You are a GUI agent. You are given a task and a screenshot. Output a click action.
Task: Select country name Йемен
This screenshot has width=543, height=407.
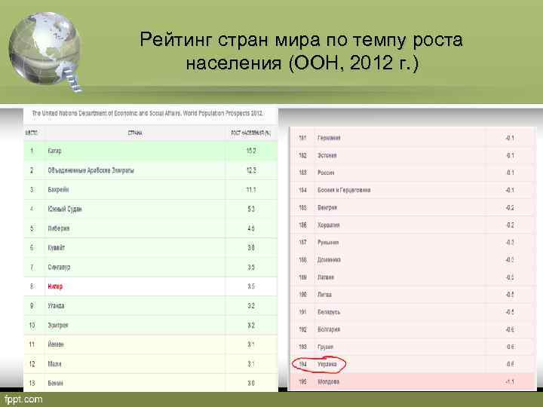click(x=56, y=344)
